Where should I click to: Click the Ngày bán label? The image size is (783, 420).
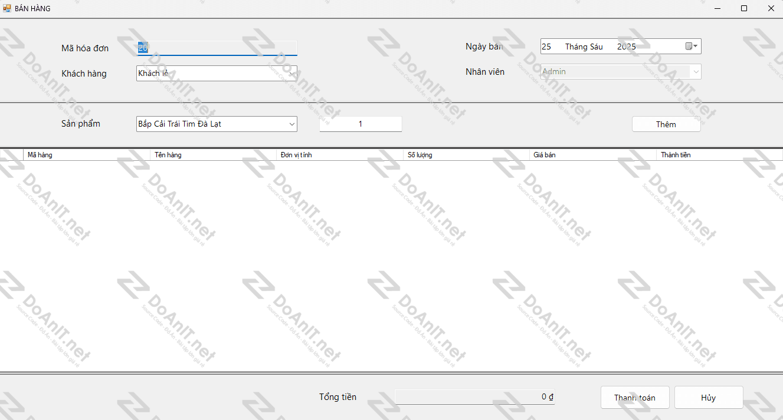(484, 47)
